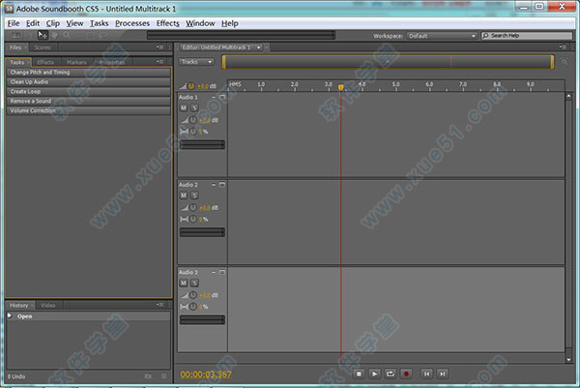Open the Effects menu
Image resolution: width=580 pixels, height=388 pixels.
click(x=167, y=23)
